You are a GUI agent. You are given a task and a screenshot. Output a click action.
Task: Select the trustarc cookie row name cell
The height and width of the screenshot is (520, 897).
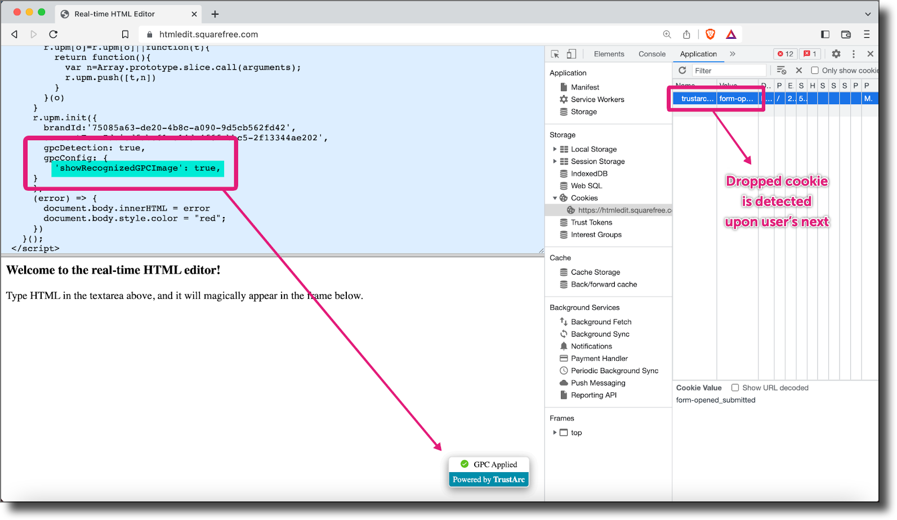[695, 98]
